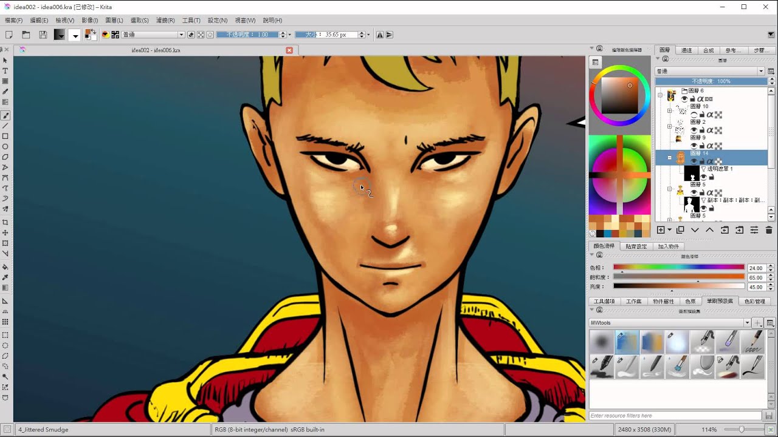Select the shape cursor tool atop toolbox
This screenshot has height=437, width=778.
pyautogui.click(x=5, y=60)
